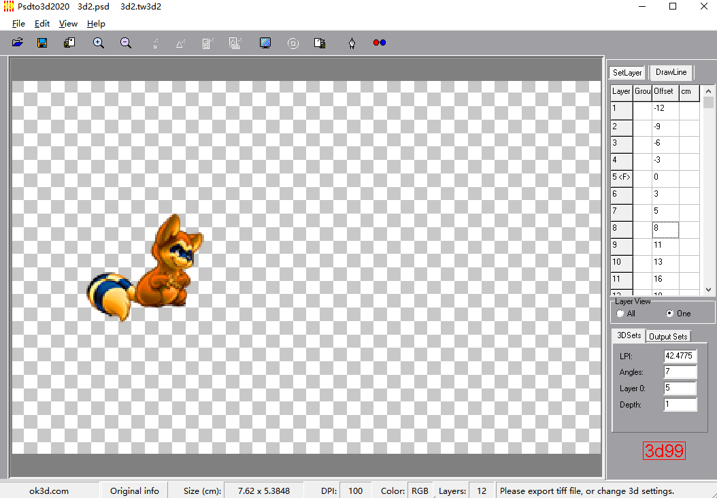Open the File menu

click(19, 24)
